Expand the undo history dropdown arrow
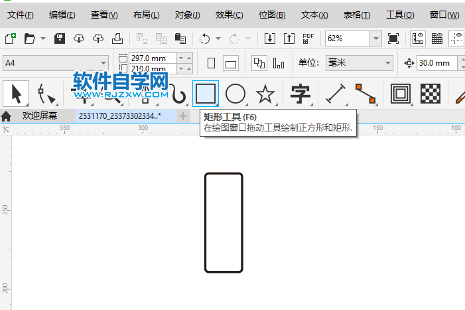 click(218, 39)
